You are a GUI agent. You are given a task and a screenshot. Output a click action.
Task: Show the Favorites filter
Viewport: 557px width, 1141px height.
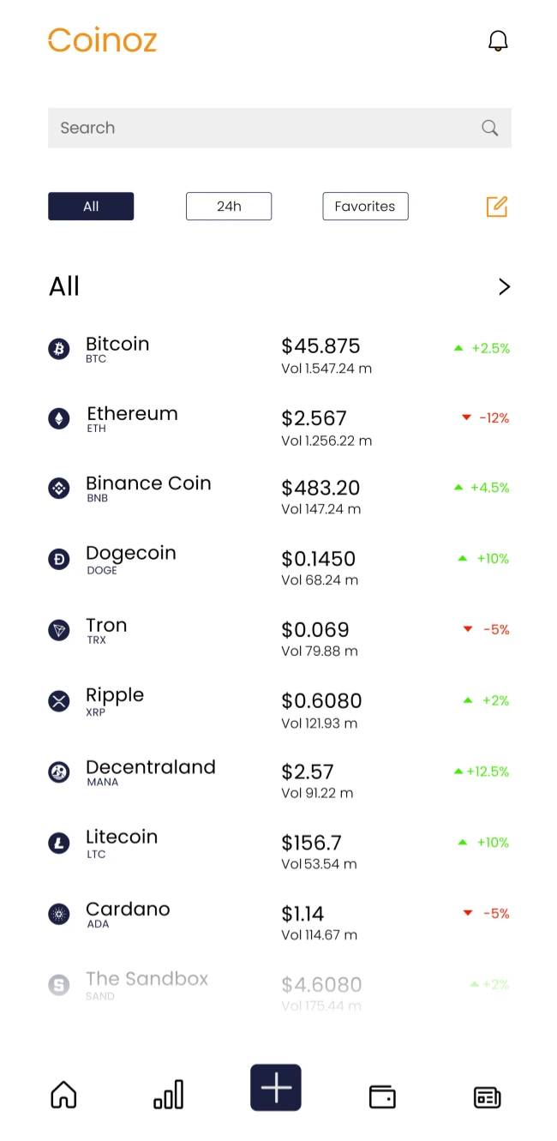pos(365,207)
